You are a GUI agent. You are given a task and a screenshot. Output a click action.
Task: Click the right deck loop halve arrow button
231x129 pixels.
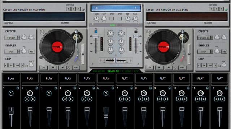199,65
